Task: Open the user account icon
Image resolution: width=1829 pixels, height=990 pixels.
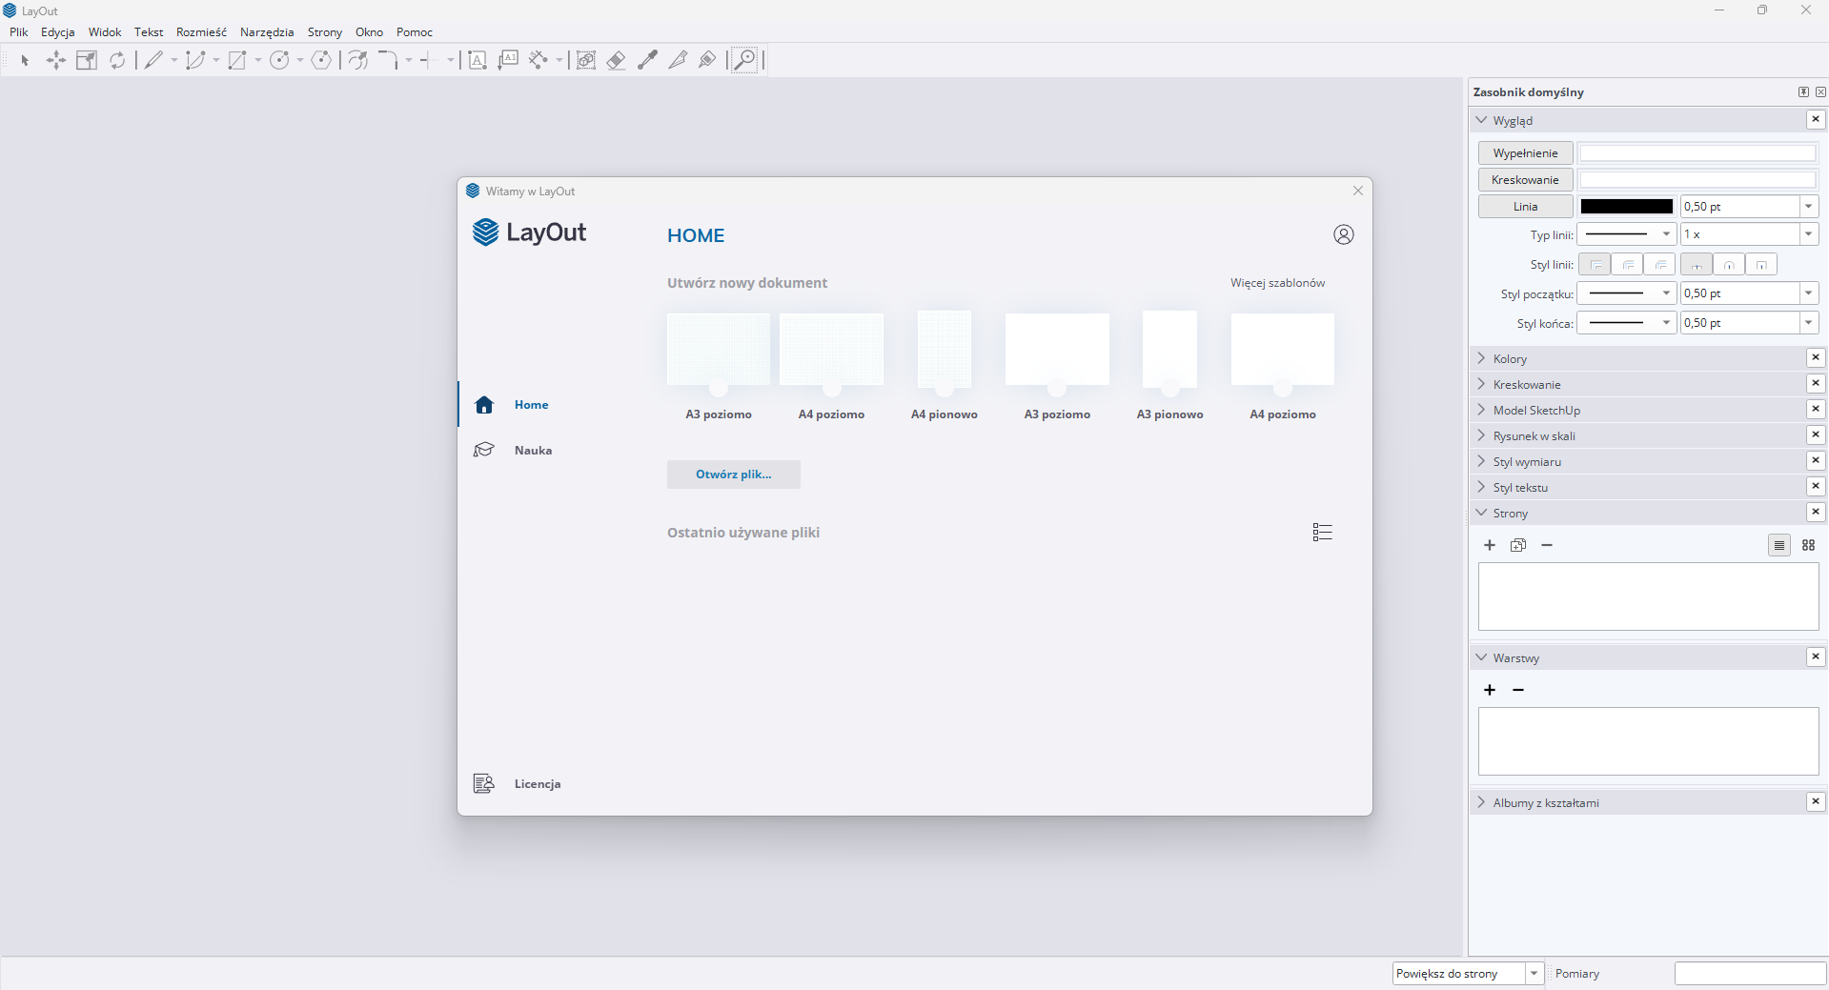Action: click(1343, 234)
